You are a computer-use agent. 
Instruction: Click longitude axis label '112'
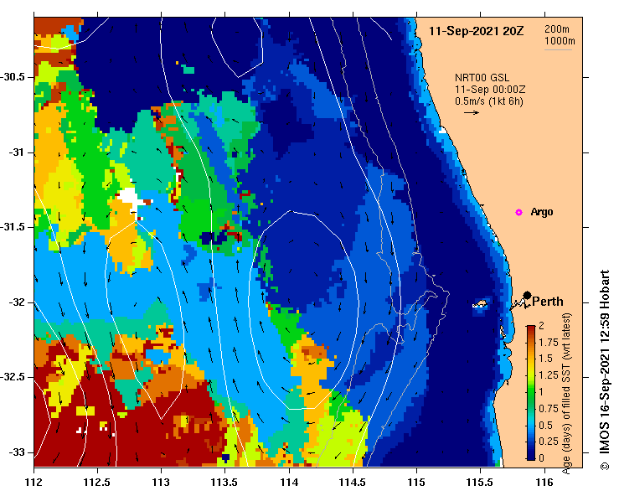(34, 483)
